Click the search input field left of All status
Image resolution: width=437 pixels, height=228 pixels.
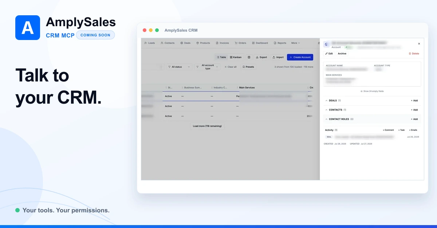pos(153,67)
